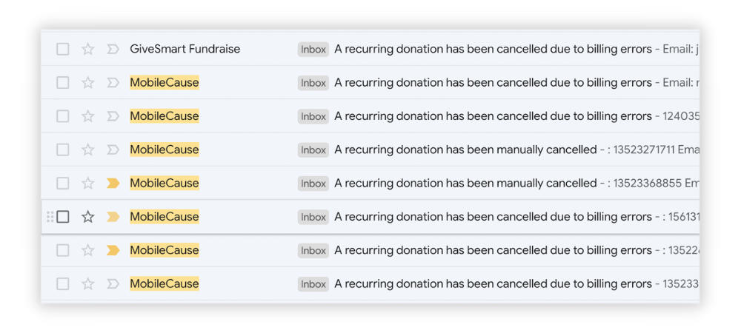Click Inbox label on email 13523368855
This screenshot has width=741, height=333.
[x=313, y=184]
